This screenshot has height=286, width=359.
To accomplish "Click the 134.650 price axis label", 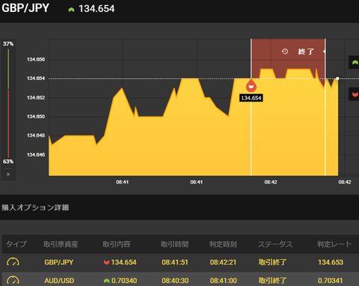I will click(x=36, y=116).
